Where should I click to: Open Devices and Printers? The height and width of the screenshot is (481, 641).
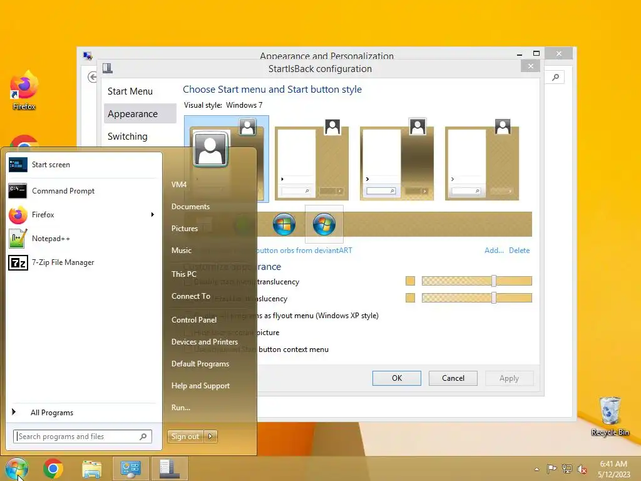pos(205,342)
